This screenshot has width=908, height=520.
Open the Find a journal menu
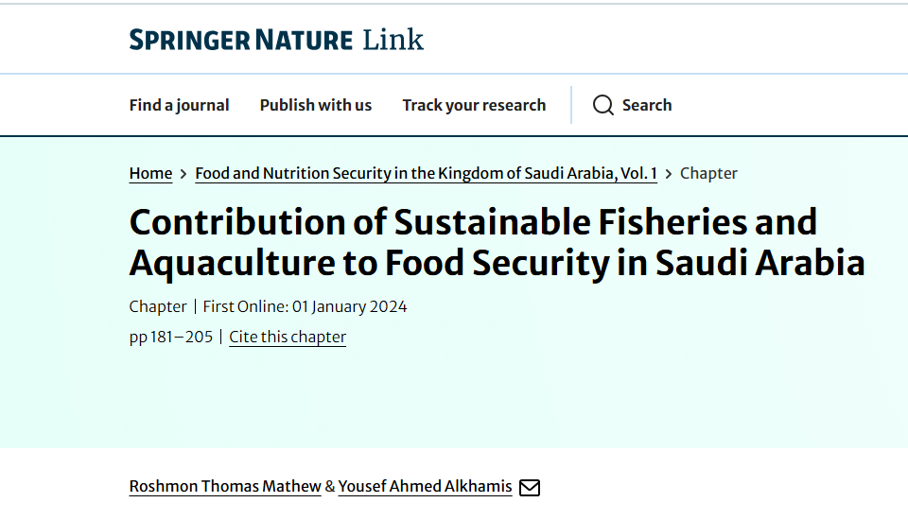(x=180, y=105)
